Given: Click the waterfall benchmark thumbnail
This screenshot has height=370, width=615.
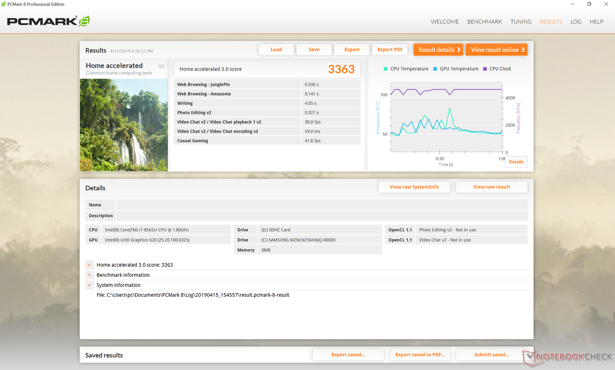Looking at the screenshot, I should 124,125.
